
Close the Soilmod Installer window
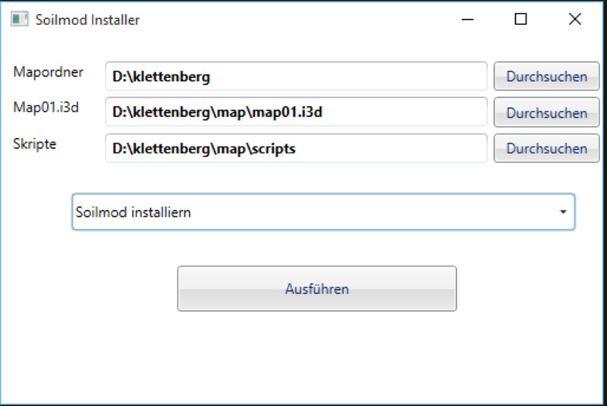click(x=574, y=20)
